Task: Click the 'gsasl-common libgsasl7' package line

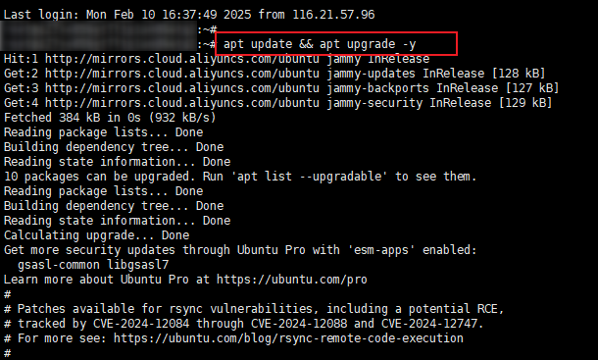Action: pyautogui.click(x=93, y=265)
